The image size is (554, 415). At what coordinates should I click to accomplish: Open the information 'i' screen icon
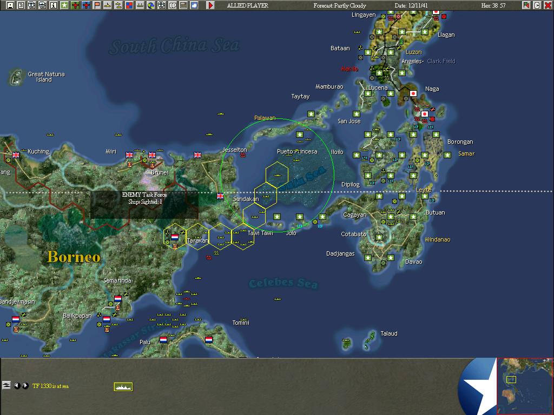(x=54, y=5)
